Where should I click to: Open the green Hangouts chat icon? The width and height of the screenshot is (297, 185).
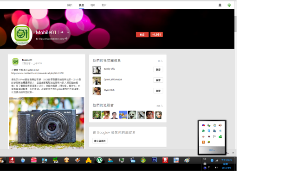[x=229, y=5]
